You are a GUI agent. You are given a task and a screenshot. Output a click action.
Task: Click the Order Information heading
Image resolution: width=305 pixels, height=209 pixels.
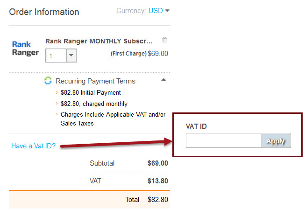[x=44, y=12]
